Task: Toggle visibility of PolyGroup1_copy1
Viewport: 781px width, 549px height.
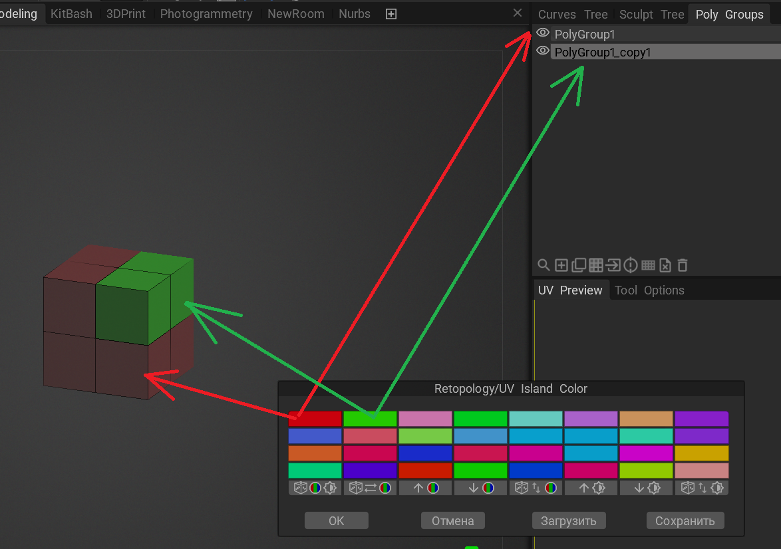Action: [542, 51]
